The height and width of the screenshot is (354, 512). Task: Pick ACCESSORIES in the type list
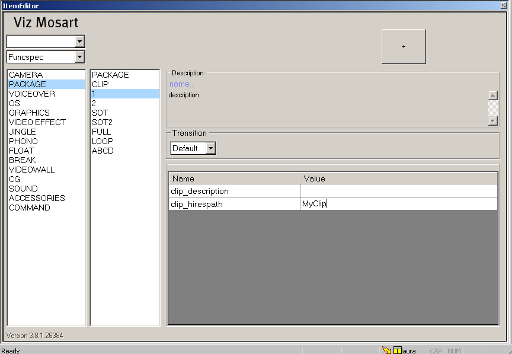coord(37,198)
